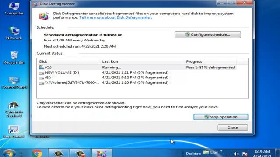Viewport: 280px width, 157px height.
Task: Open Tell me more about Disk Defragmenter link
Action: click(115, 17)
